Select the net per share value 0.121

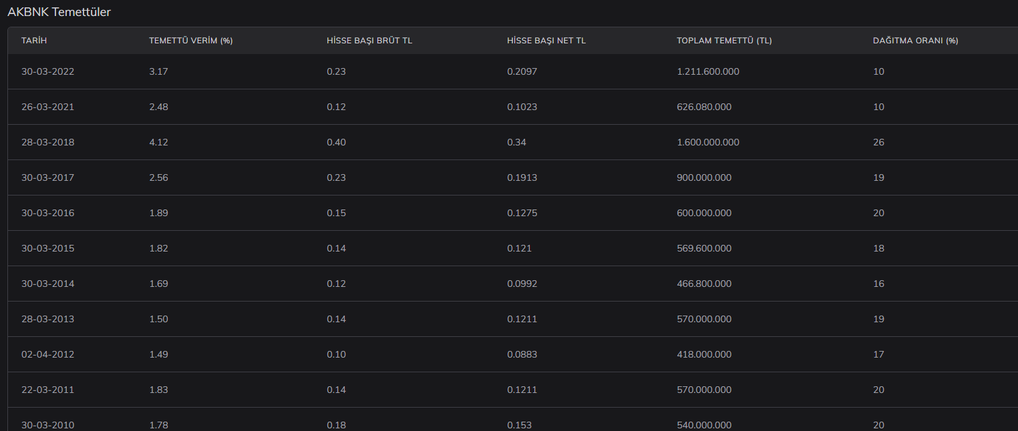click(x=519, y=248)
